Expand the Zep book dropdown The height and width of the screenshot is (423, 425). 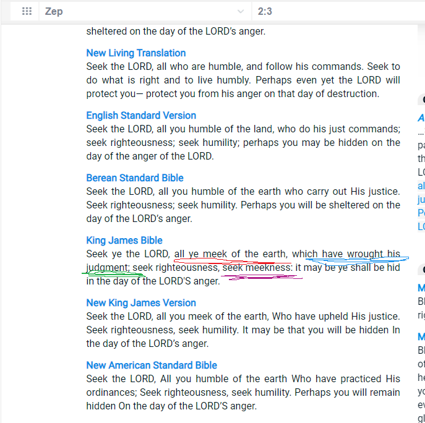tap(241, 11)
